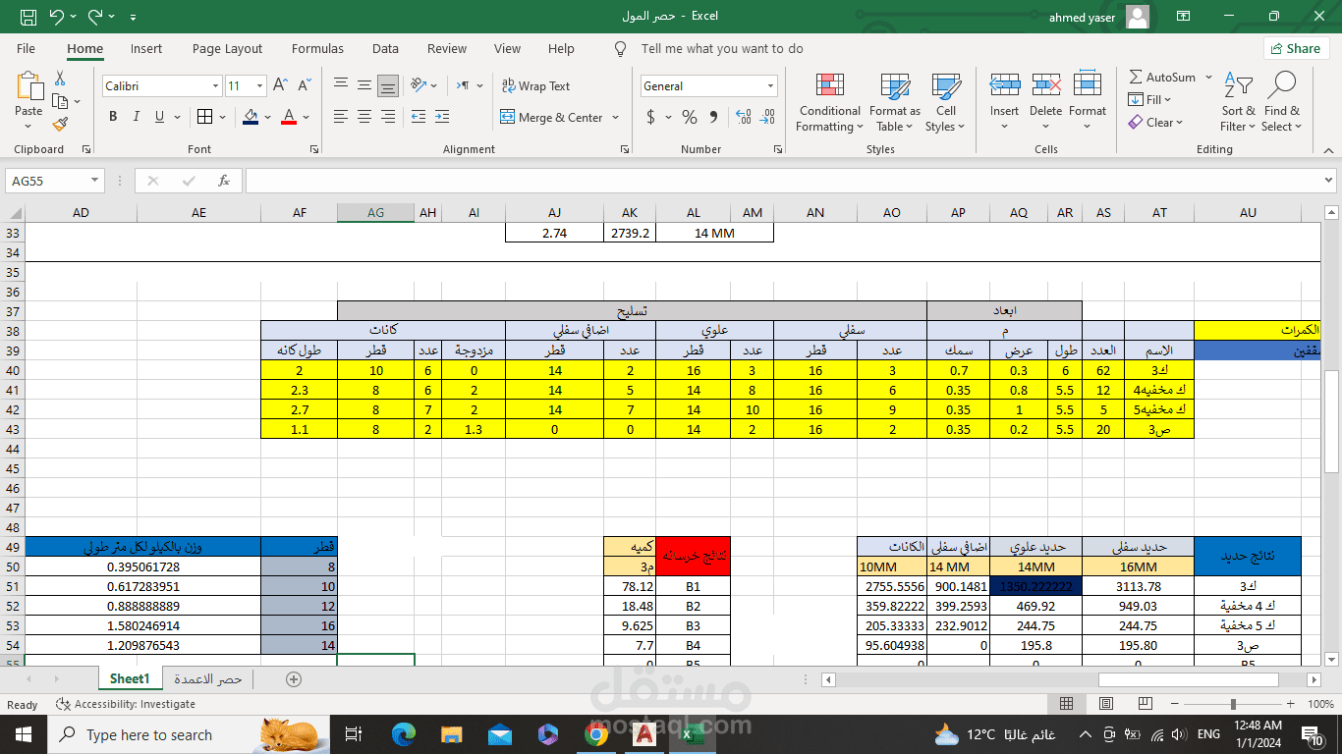Open the Number Format dropdown showing General
Viewport: 1342px width, 754px height.
click(x=771, y=86)
